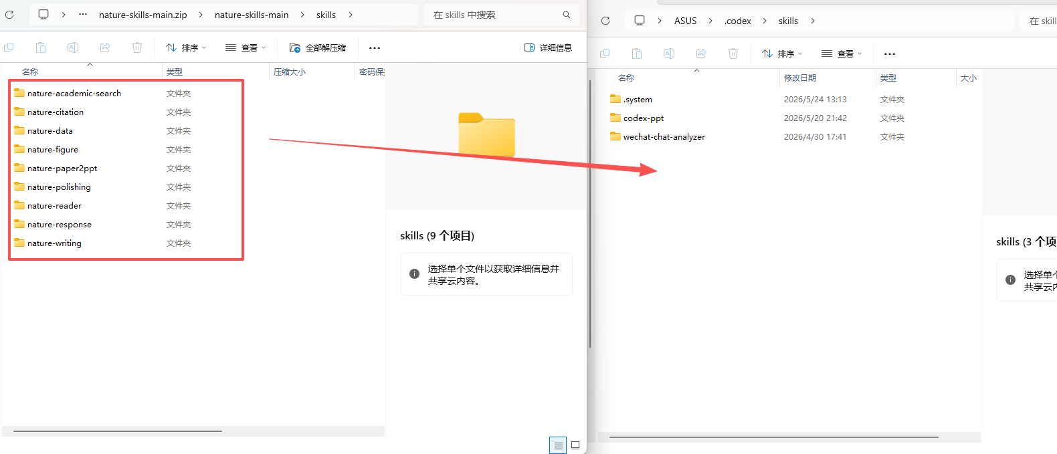Viewport: 1057px width, 454px height.
Task: Click the left window horizontal scrollbar
Action: pyautogui.click(x=118, y=431)
